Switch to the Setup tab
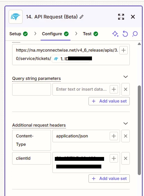 click(18, 34)
